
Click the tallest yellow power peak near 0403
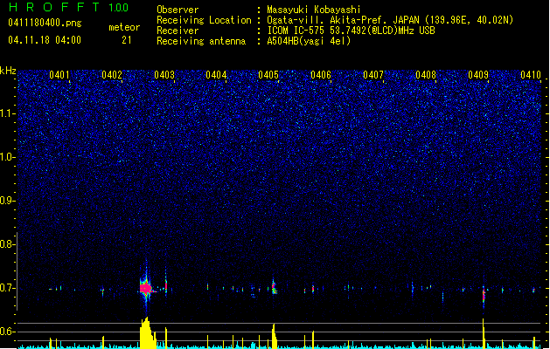coord(147,332)
